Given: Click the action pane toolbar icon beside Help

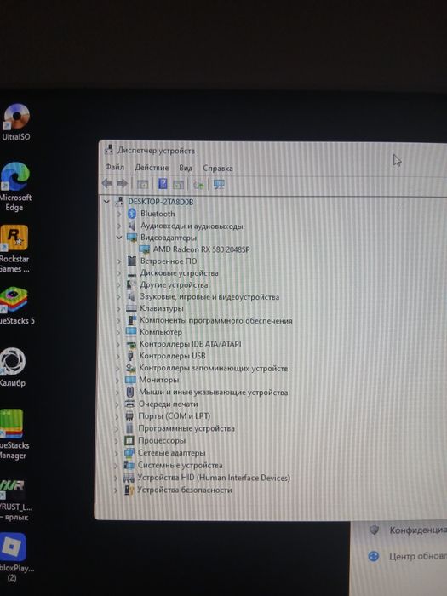Looking at the screenshot, I should [x=178, y=185].
